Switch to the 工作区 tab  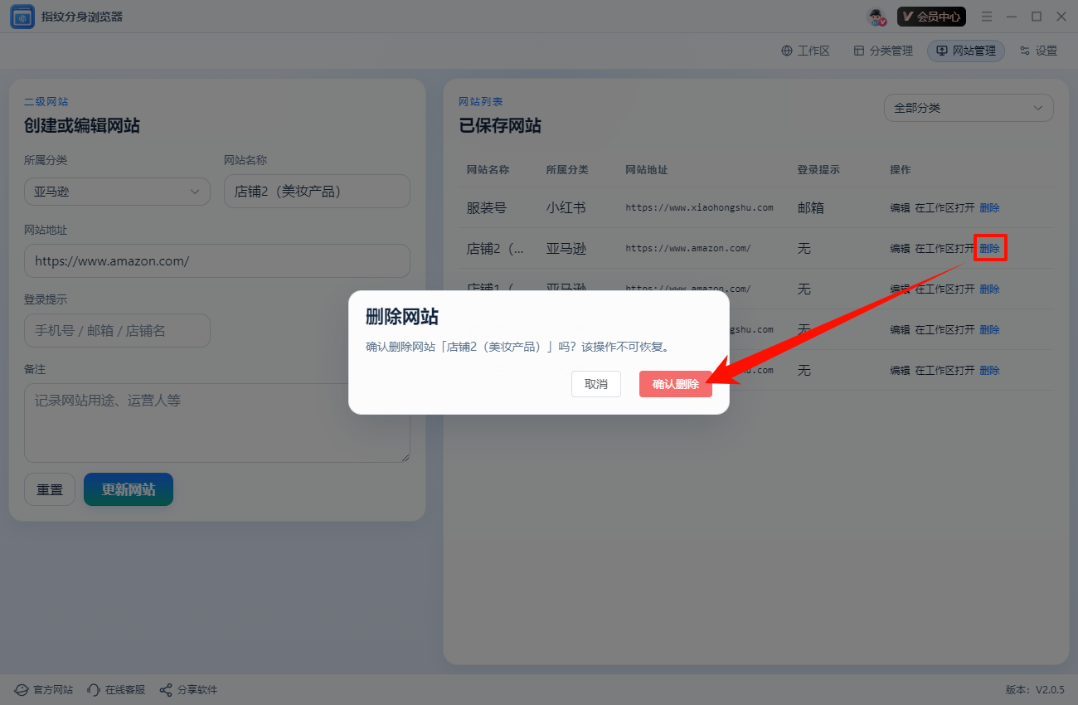point(805,51)
